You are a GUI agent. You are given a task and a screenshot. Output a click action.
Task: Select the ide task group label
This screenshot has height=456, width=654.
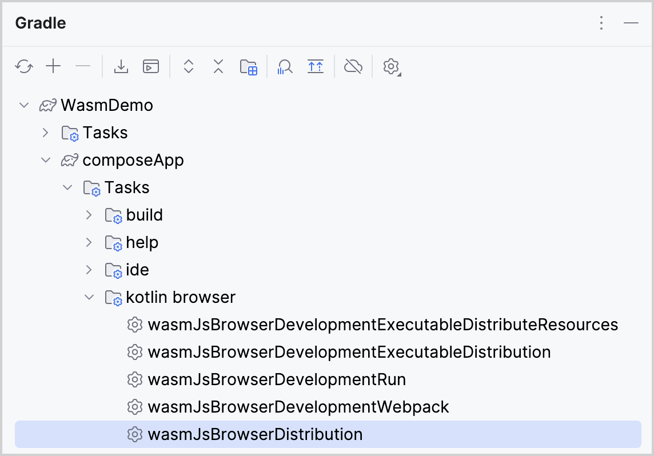point(137,270)
